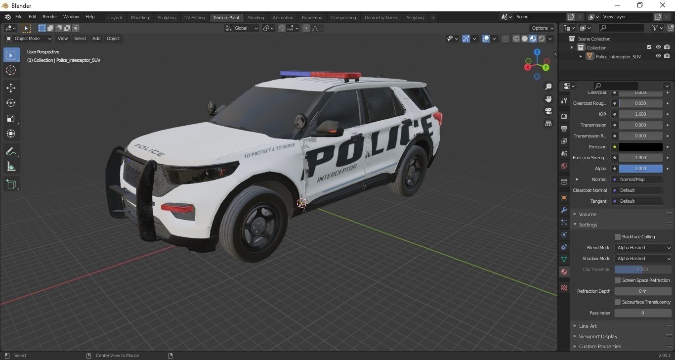Open the Shadow Mode dropdown
Image resolution: width=675 pixels, height=360 pixels.
[x=643, y=259]
